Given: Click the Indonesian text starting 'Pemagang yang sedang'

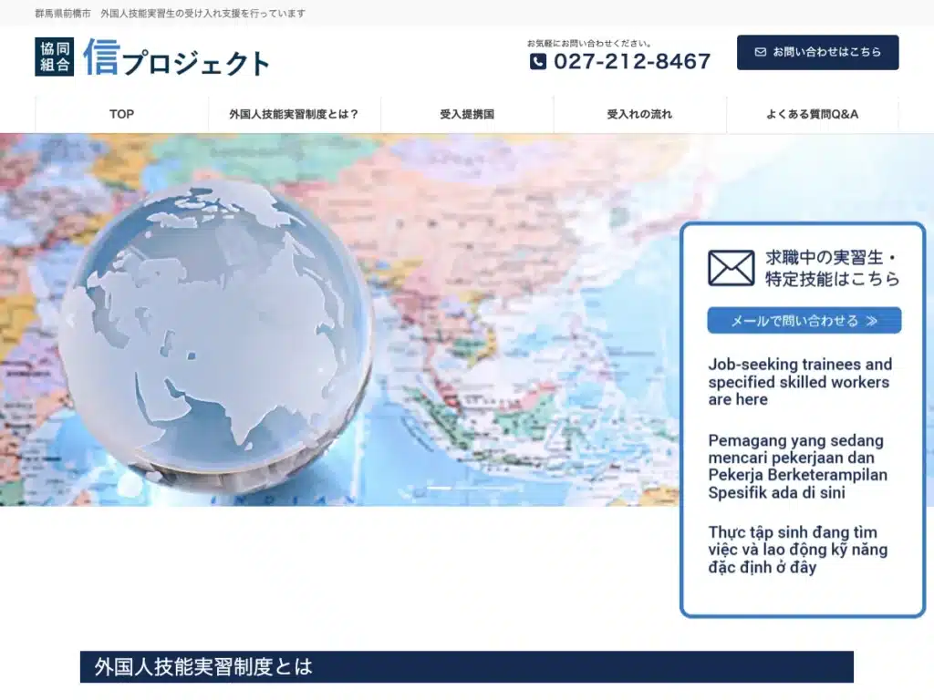Looking at the screenshot, I should [x=797, y=467].
